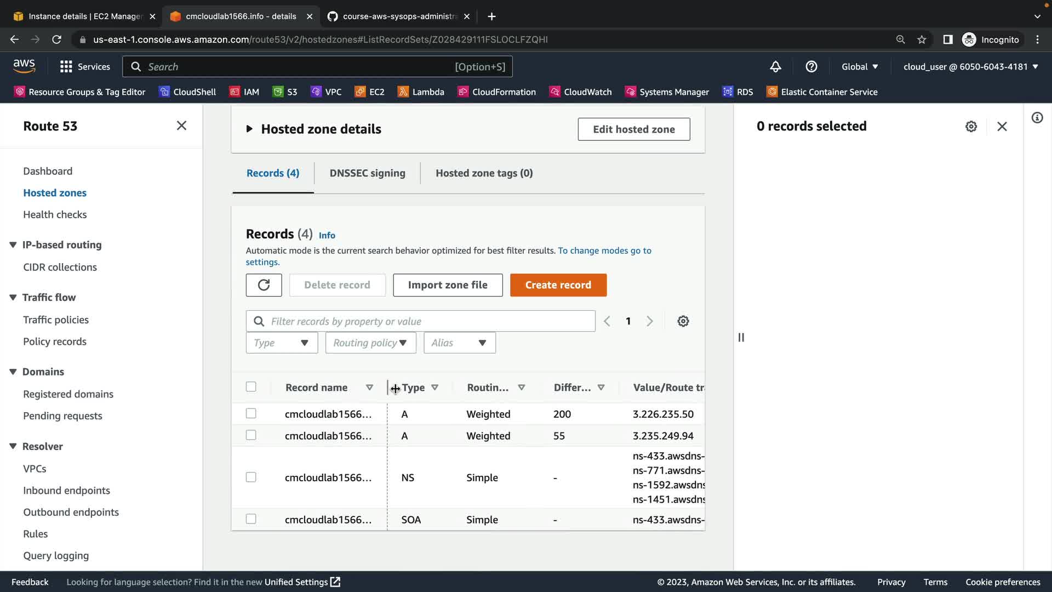Click the Import zone file button

pyautogui.click(x=447, y=285)
